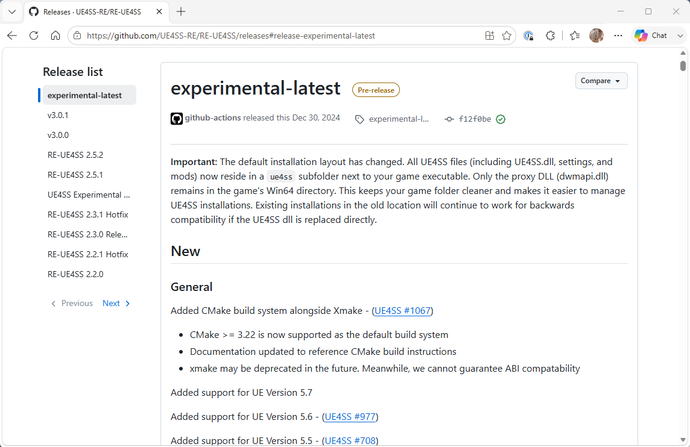The width and height of the screenshot is (690, 447).
Task: Click the 'Release list' heading
Action: click(72, 72)
